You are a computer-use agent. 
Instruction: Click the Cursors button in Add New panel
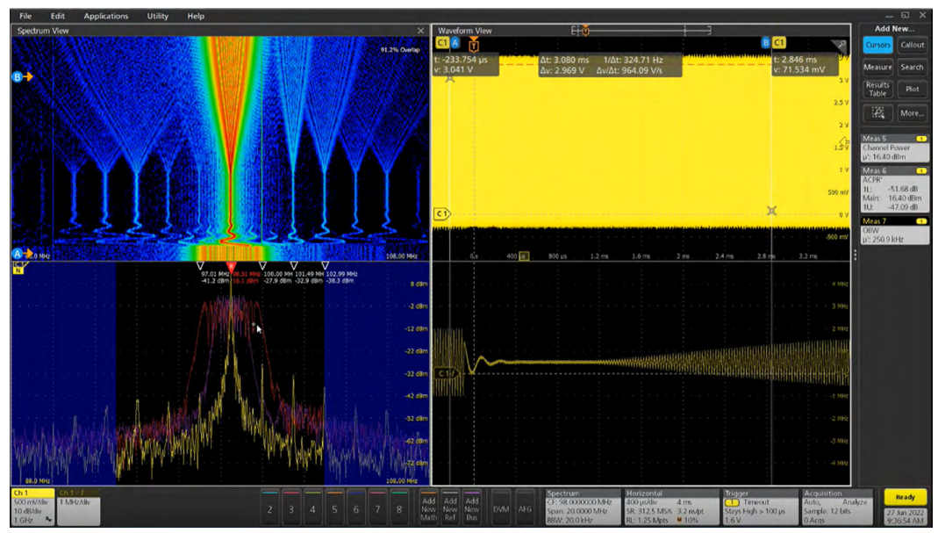(877, 45)
